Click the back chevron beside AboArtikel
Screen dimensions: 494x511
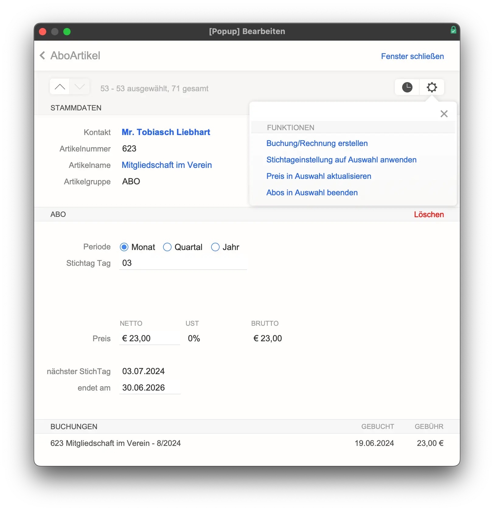coord(43,56)
